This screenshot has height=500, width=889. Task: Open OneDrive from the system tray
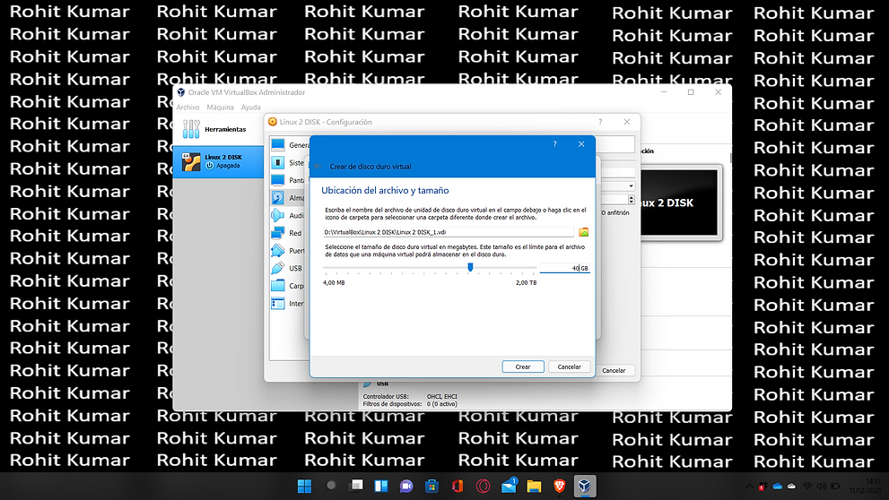(x=778, y=487)
